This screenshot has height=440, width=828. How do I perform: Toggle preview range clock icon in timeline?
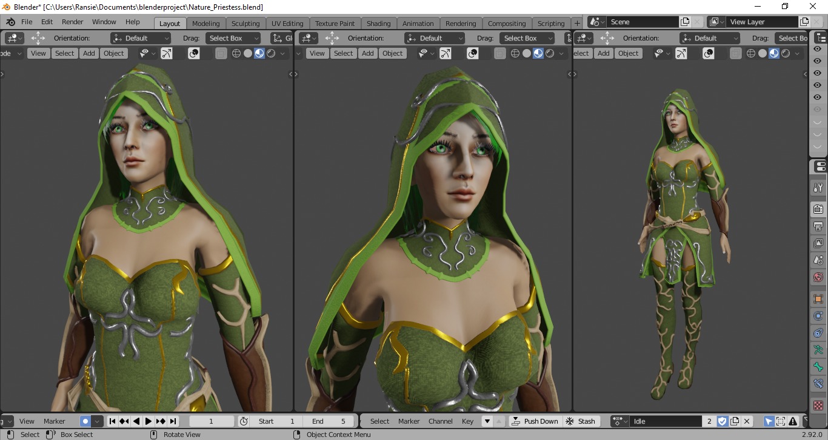244,421
